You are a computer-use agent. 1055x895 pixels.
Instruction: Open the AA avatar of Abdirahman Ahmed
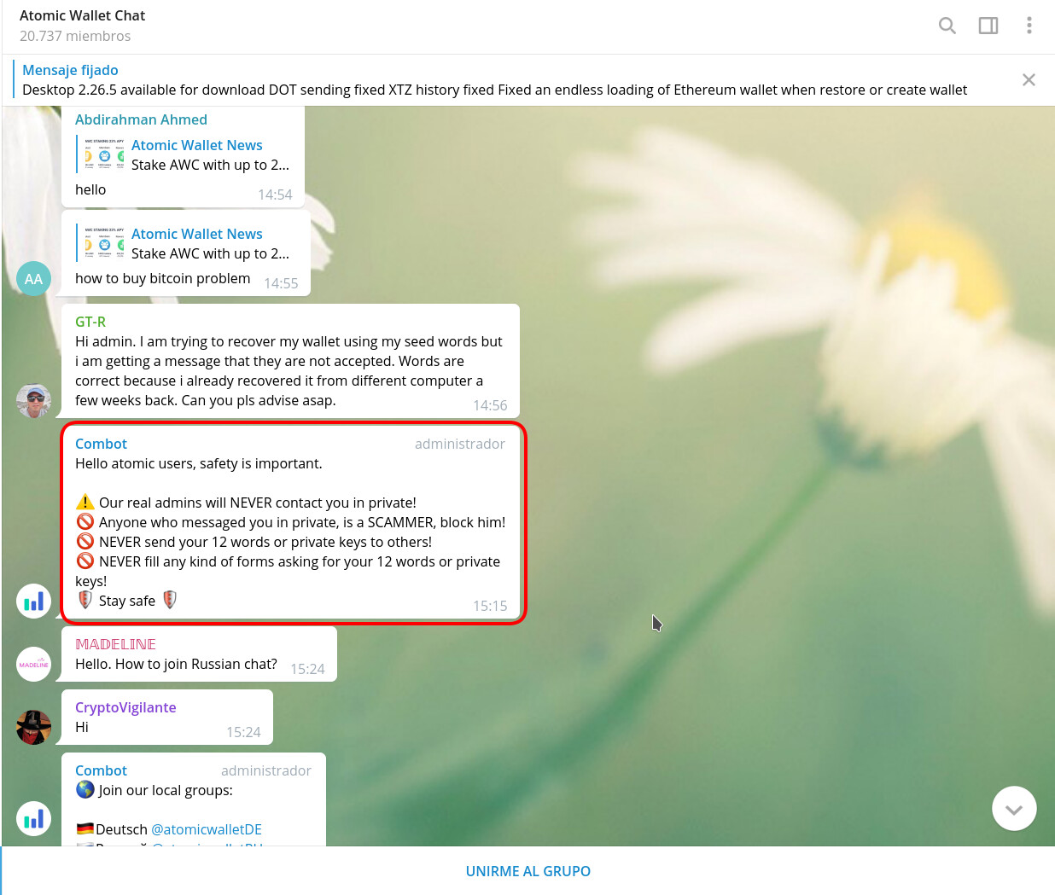coord(34,279)
